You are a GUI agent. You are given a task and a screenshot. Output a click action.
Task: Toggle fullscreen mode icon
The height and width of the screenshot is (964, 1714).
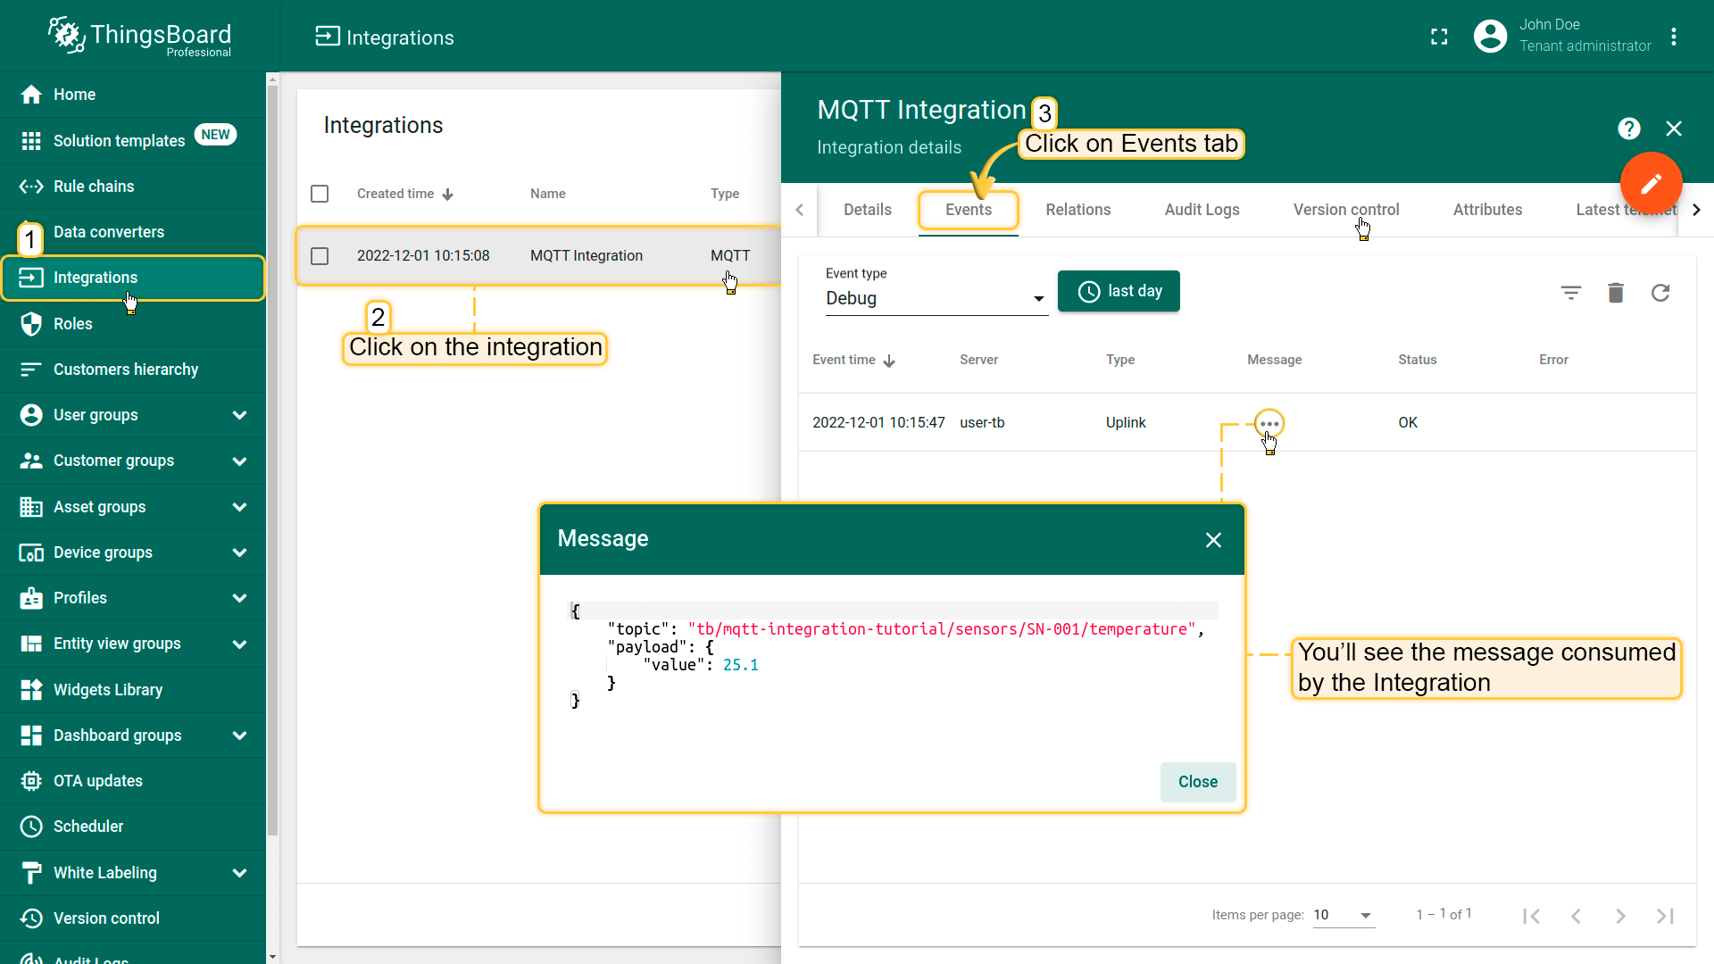(1439, 37)
